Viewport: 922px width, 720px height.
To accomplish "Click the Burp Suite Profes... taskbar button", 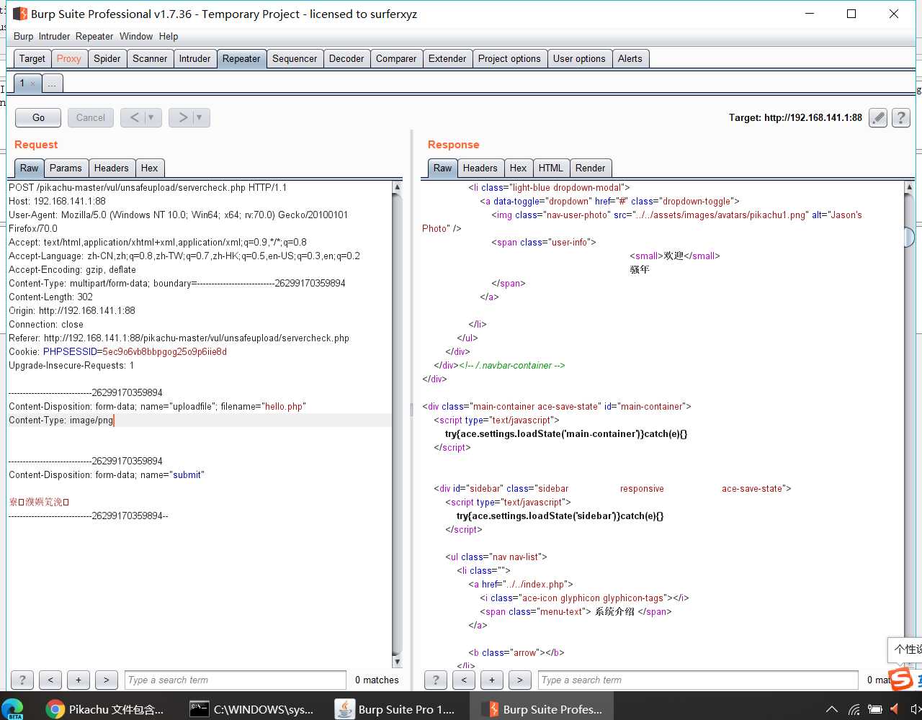I will tap(542, 708).
